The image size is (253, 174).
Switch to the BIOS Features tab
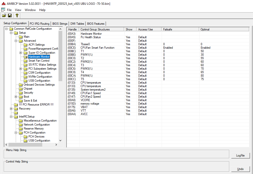(x=96, y=24)
